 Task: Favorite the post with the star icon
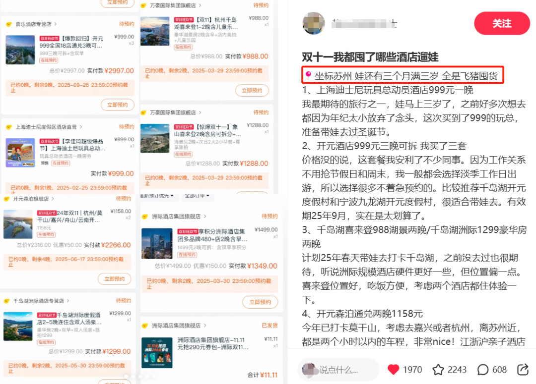pos(438,370)
